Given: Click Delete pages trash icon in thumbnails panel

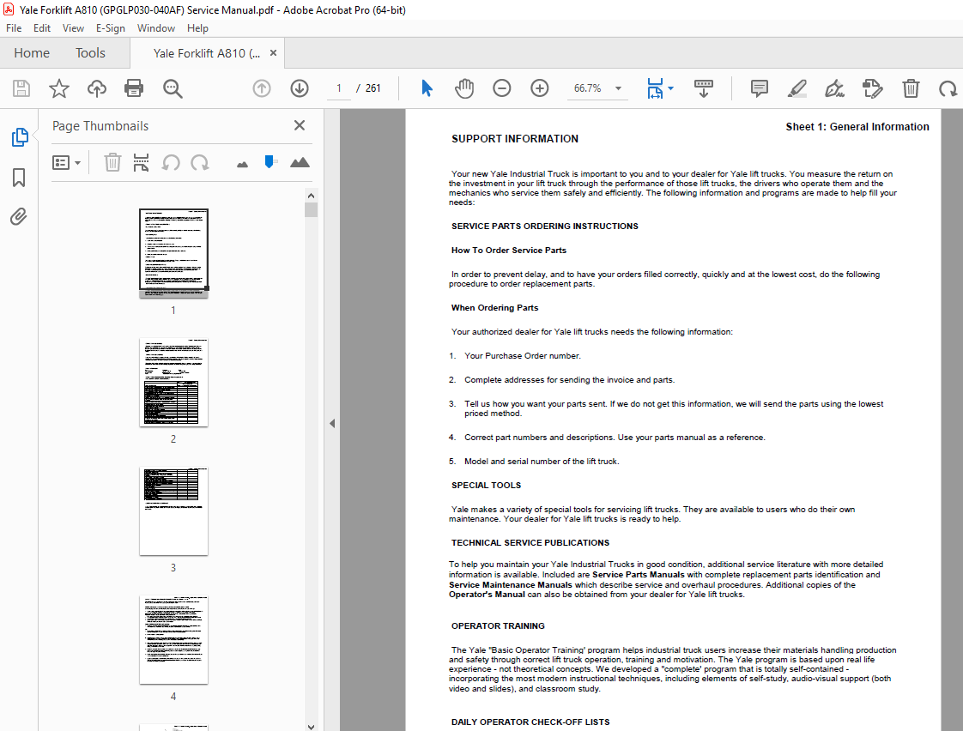Looking at the screenshot, I should (x=112, y=163).
